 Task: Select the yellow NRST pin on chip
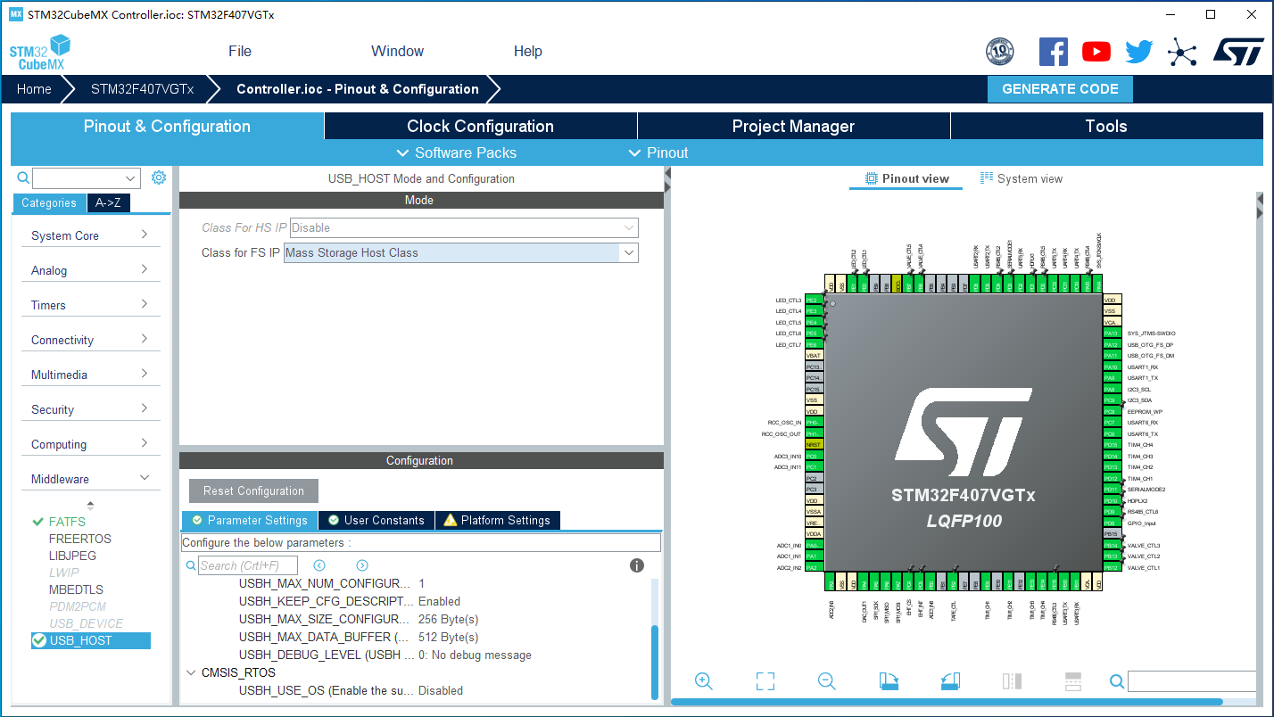point(813,444)
